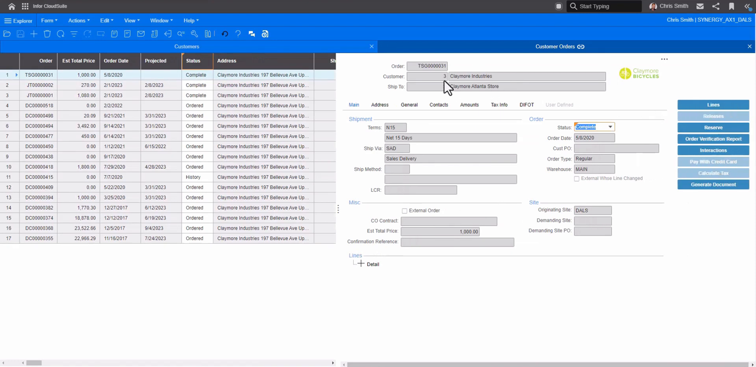Click the Generate Document button

pyautogui.click(x=713, y=185)
